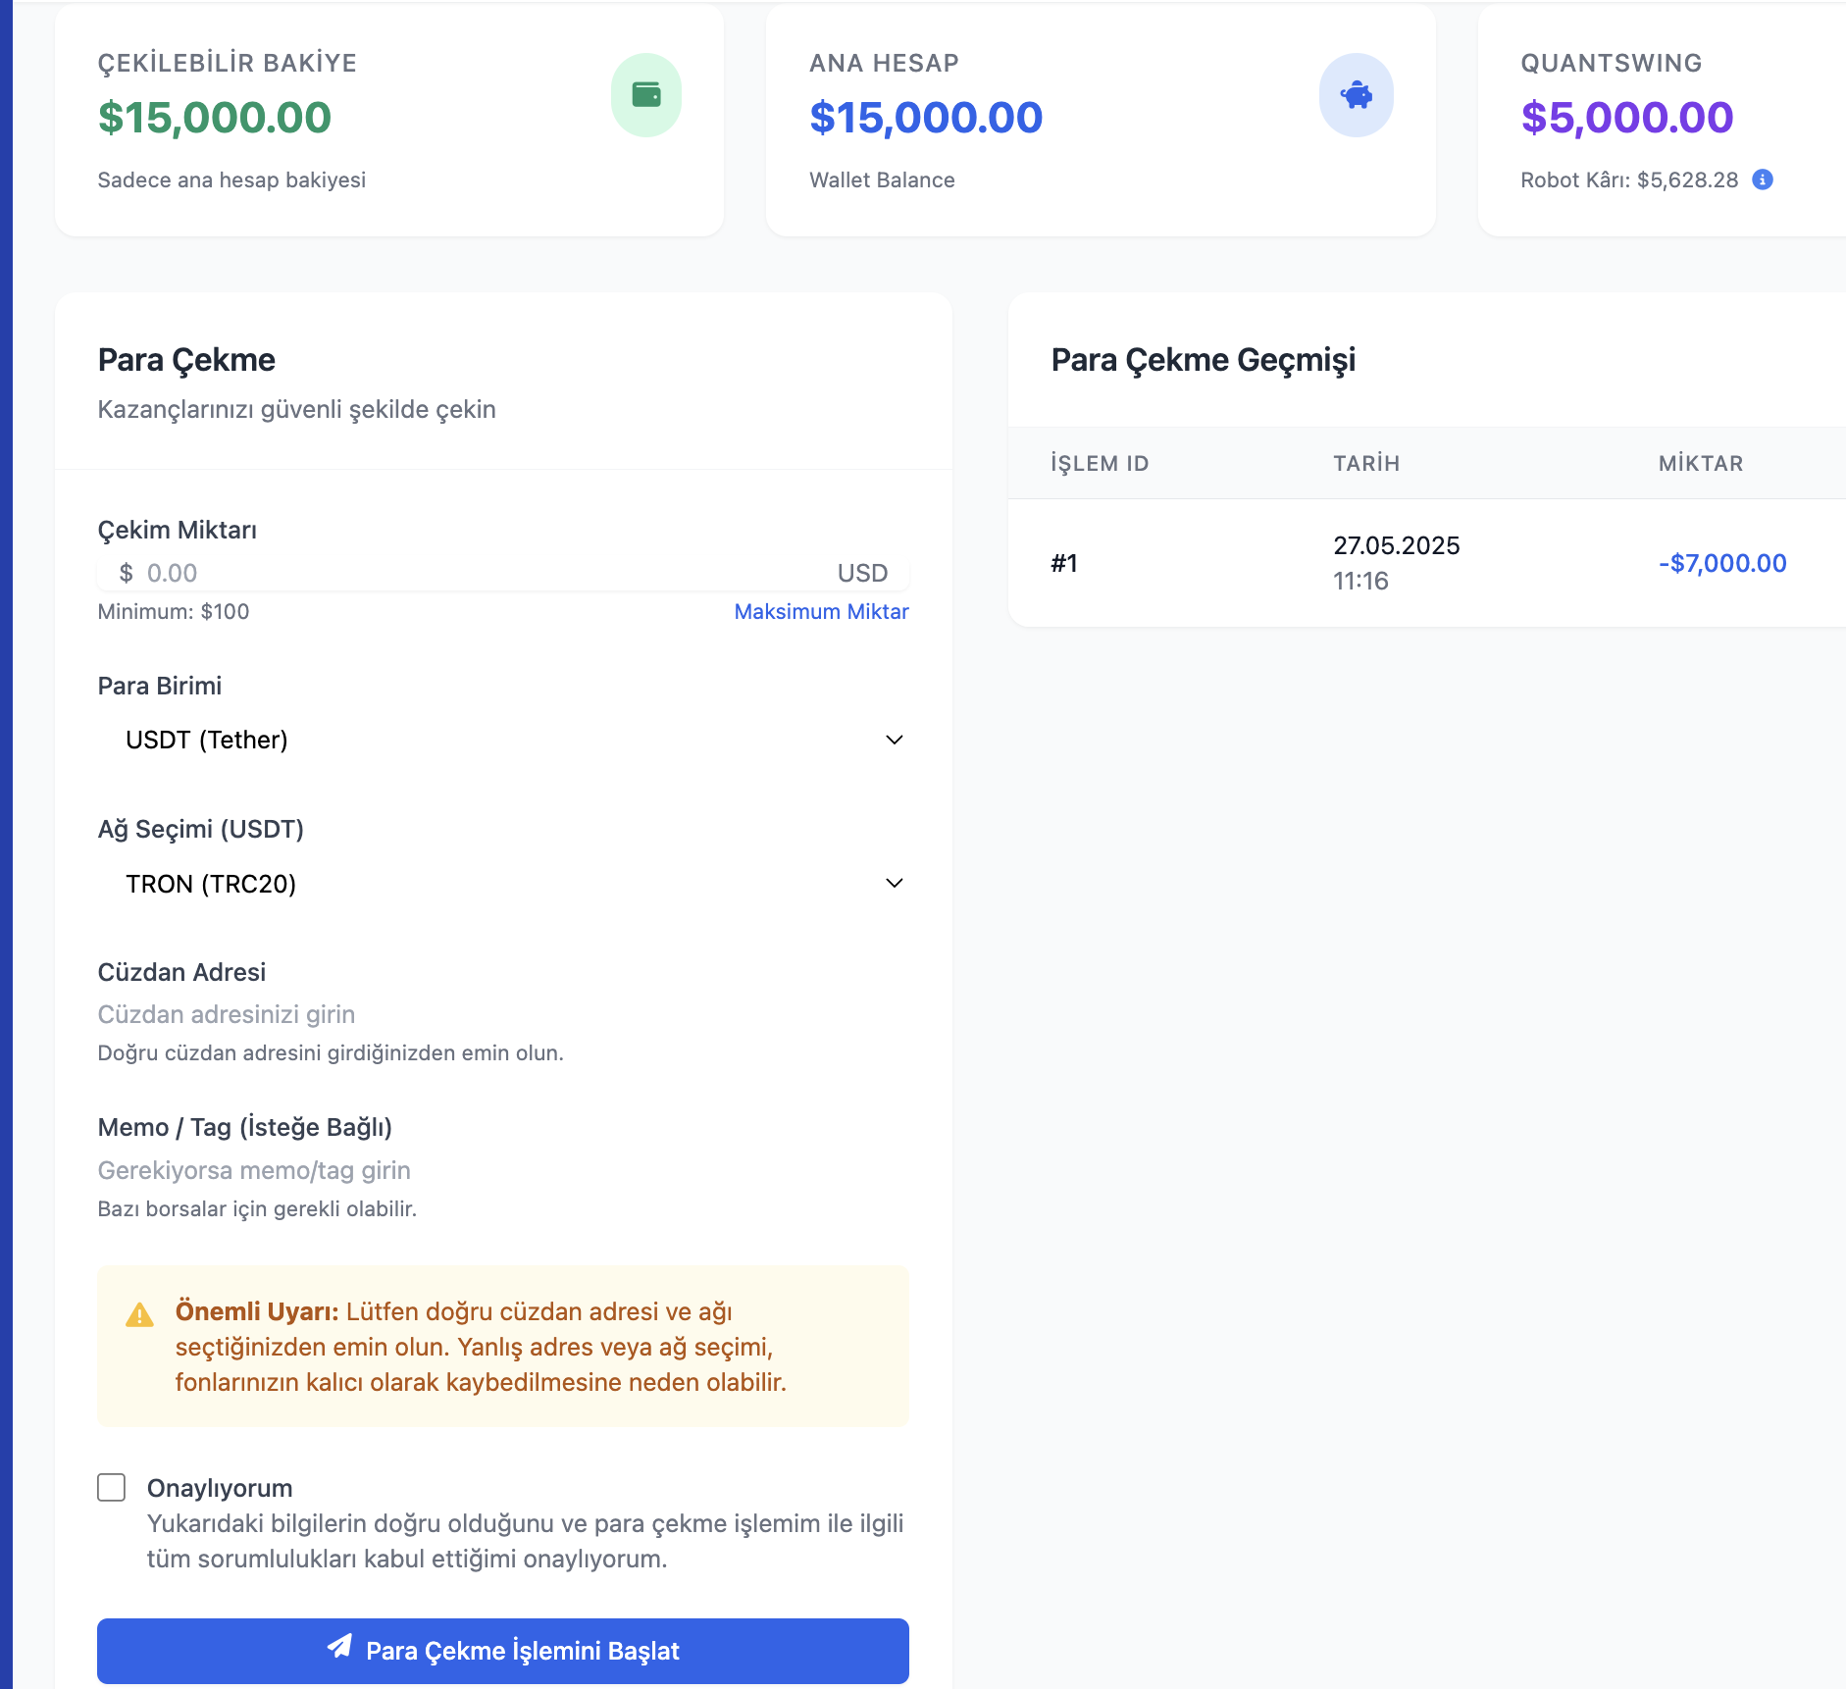Click the orange warning triangle icon

pos(140,1315)
